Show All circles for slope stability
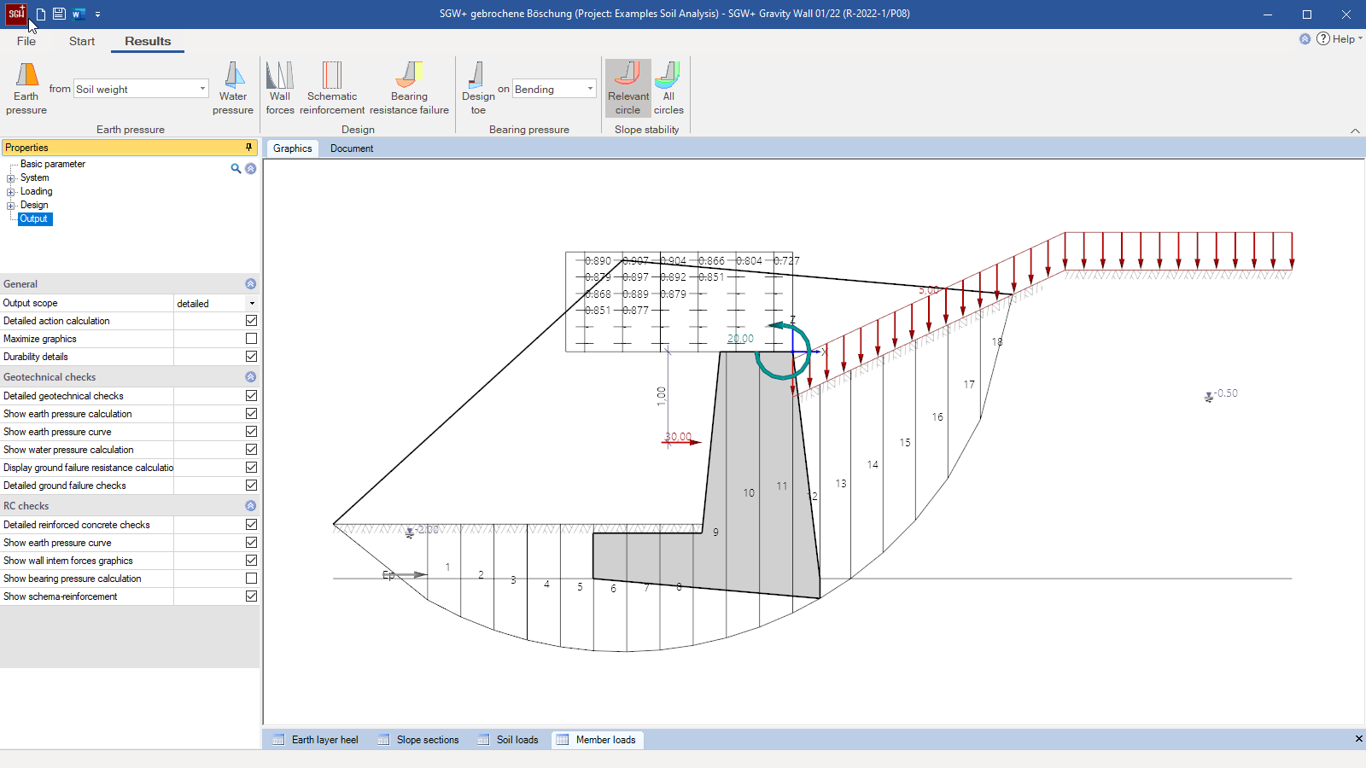 (x=668, y=88)
